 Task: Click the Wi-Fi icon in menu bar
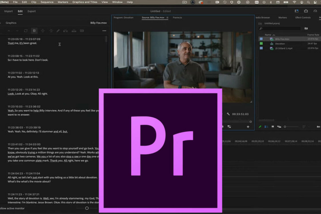tap(294, 2)
